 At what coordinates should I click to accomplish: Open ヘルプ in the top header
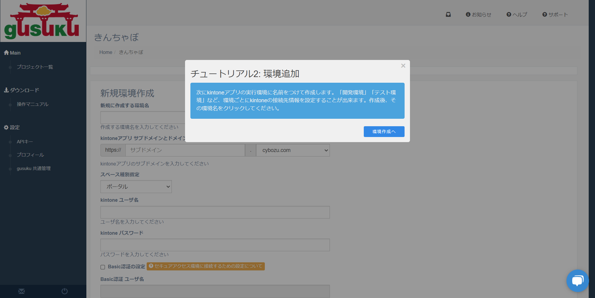click(x=517, y=14)
